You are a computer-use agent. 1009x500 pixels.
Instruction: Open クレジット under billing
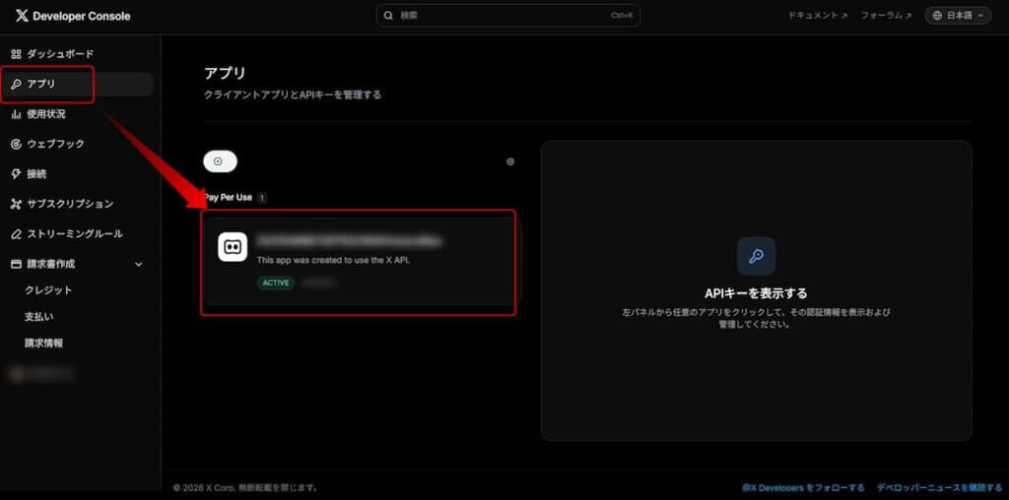click(x=48, y=290)
